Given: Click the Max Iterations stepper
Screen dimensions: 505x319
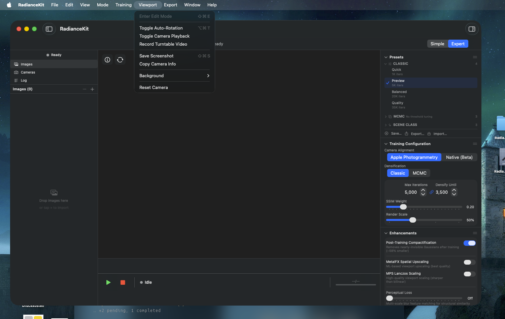Looking at the screenshot, I should coord(423,192).
